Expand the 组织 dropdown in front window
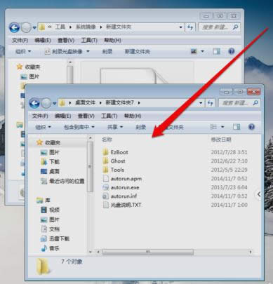Viewport: 273px width, 284px height. 43,127
